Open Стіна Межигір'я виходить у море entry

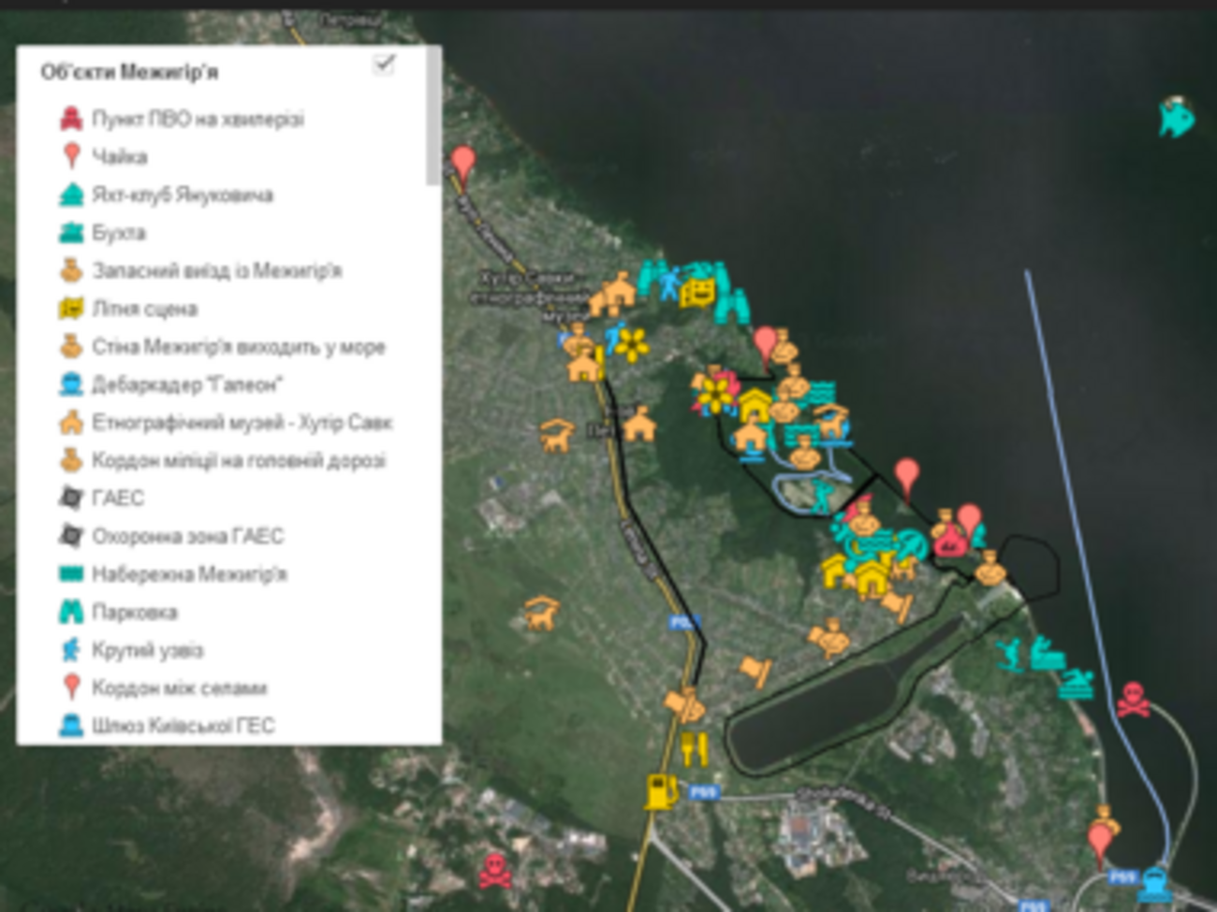(x=223, y=346)
